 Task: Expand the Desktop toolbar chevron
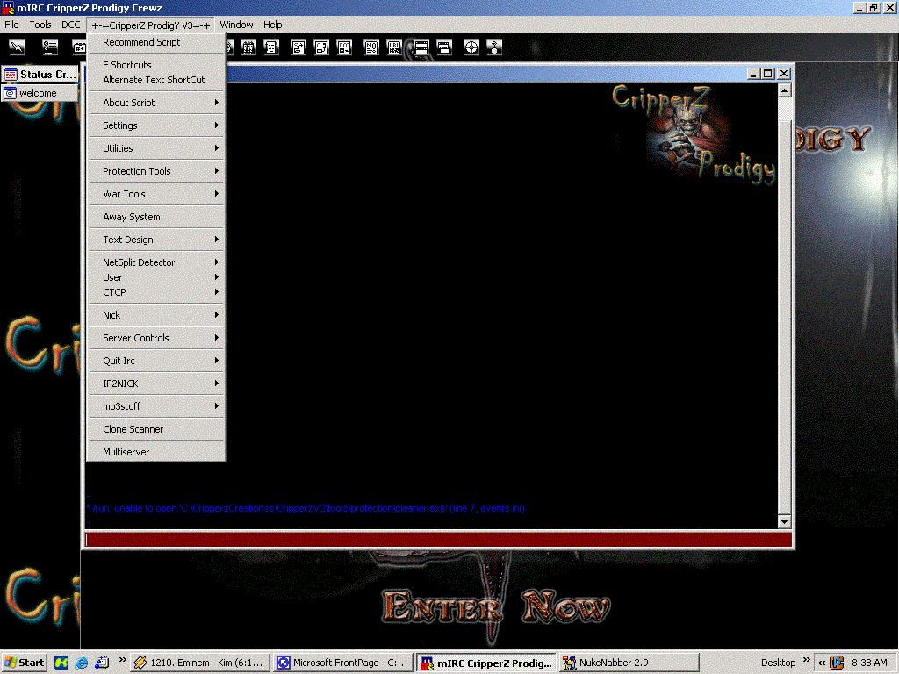(807, 660)
